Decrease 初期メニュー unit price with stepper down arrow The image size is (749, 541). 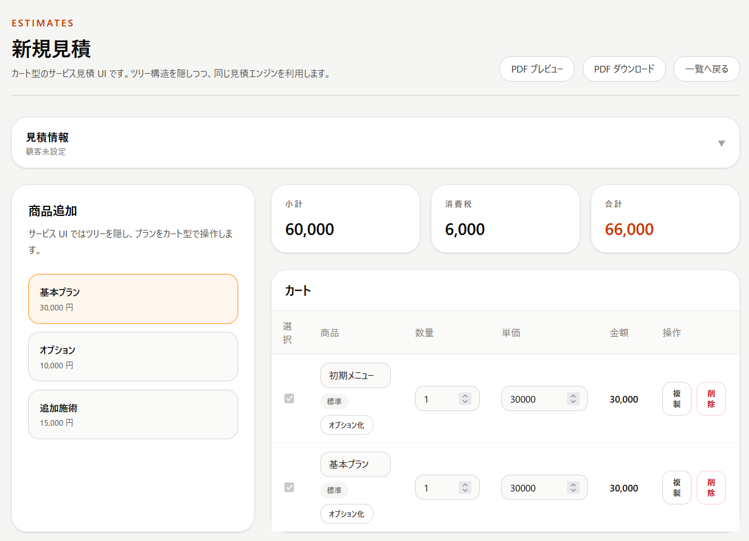click(x=573, y=402)
